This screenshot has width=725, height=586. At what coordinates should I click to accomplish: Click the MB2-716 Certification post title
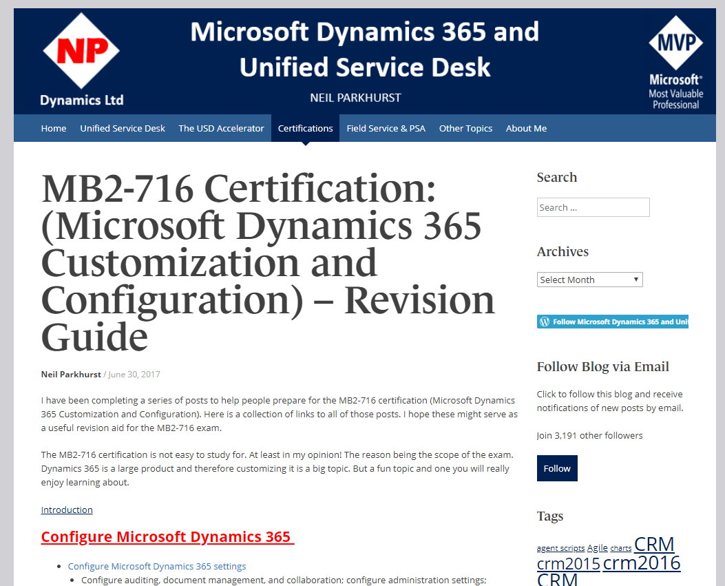tap(269, 263)
